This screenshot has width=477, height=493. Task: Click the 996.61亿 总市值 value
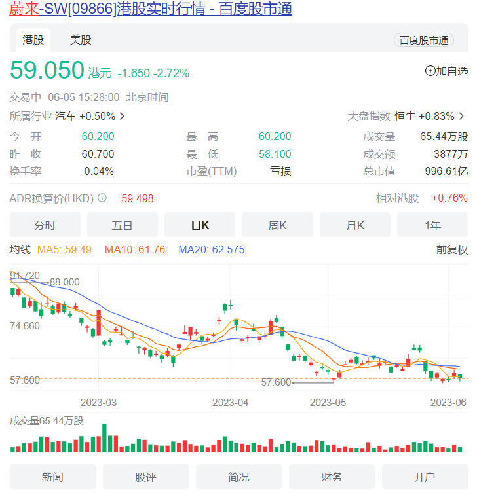coord(446,172)
